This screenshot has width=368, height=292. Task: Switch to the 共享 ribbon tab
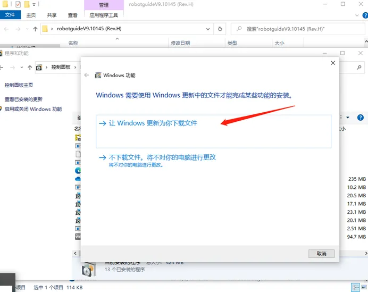(x=52, y=15)
